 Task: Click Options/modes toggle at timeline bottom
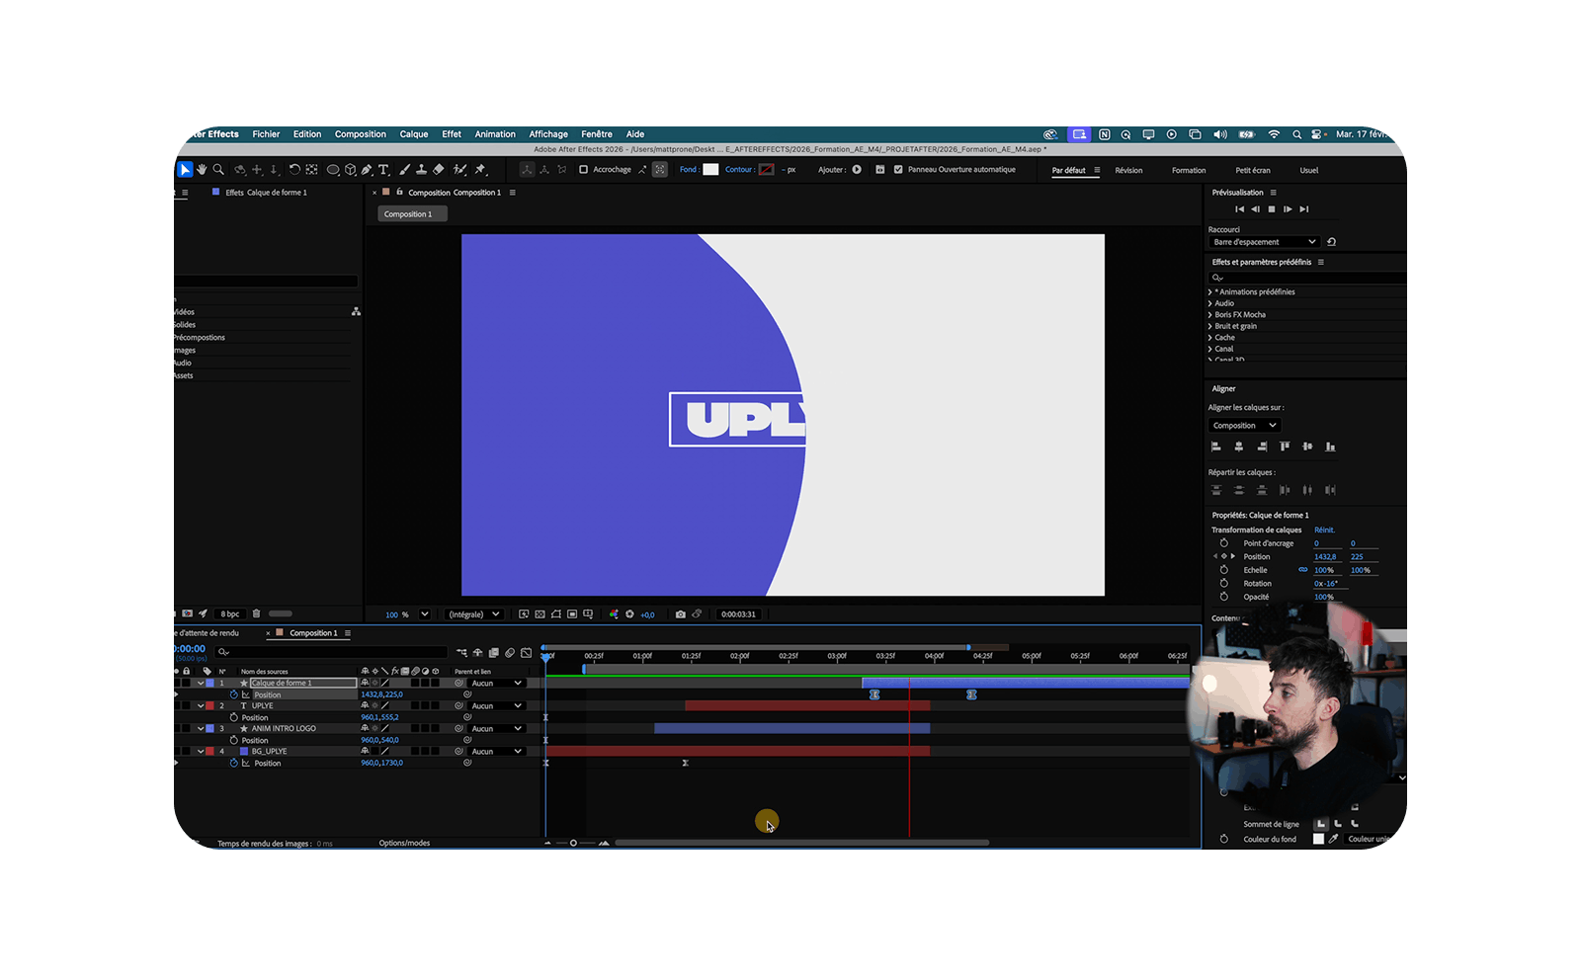(404, 843)
